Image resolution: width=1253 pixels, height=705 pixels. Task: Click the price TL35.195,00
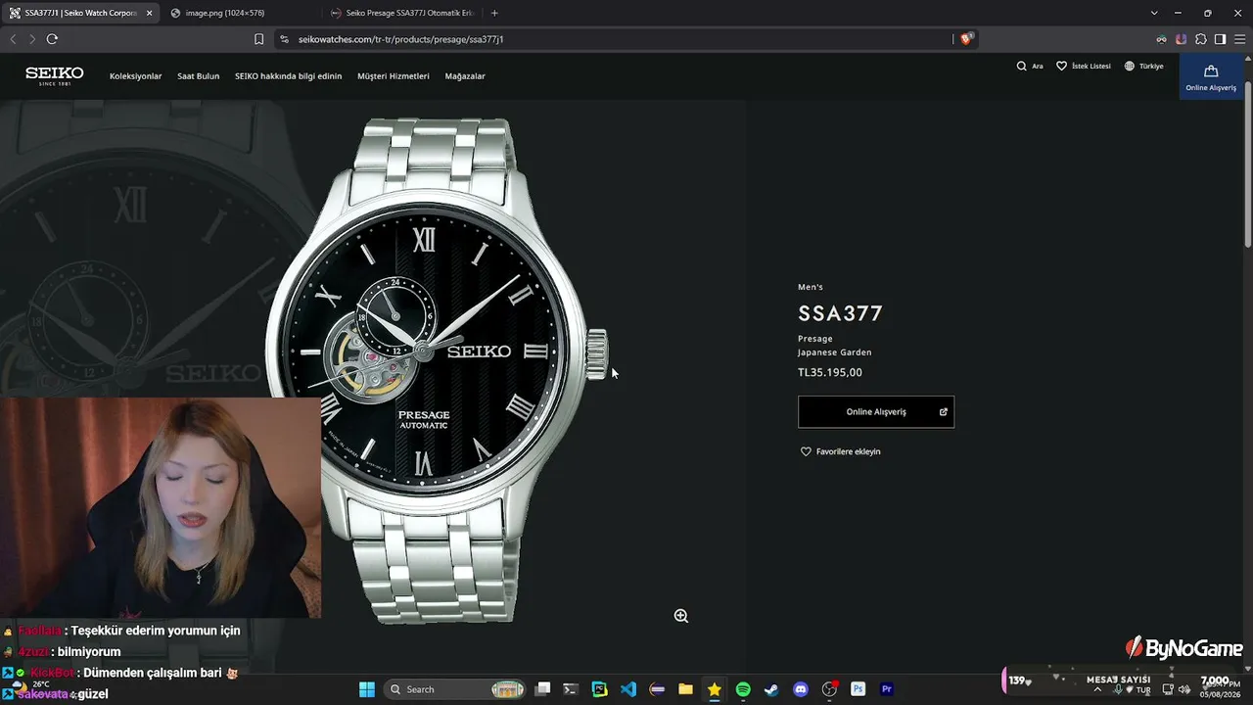coord(830,372)
